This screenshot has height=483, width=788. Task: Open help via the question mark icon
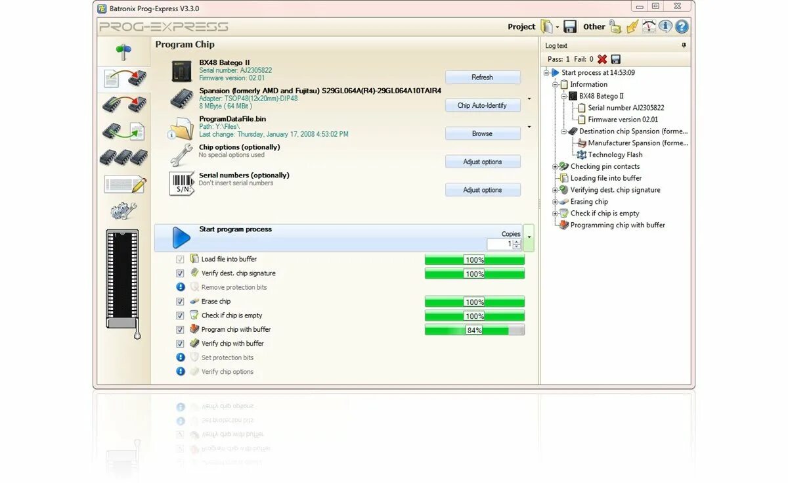pyautogui.click(x=682, y=27)
